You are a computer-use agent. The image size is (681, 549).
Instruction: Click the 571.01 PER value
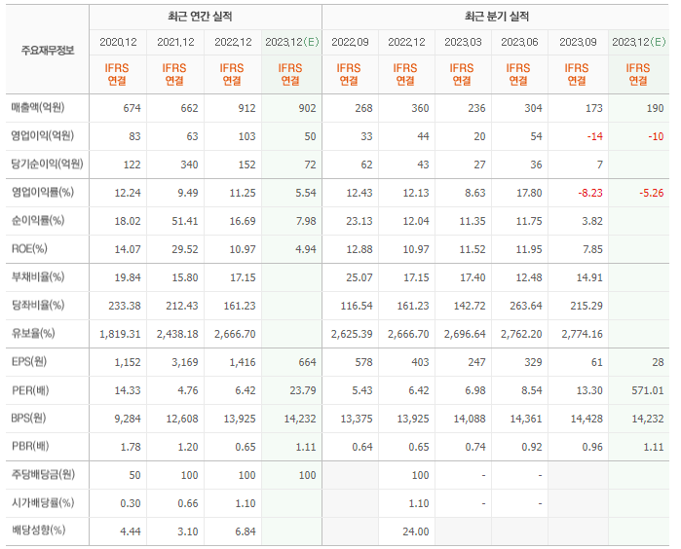point(648,390)
